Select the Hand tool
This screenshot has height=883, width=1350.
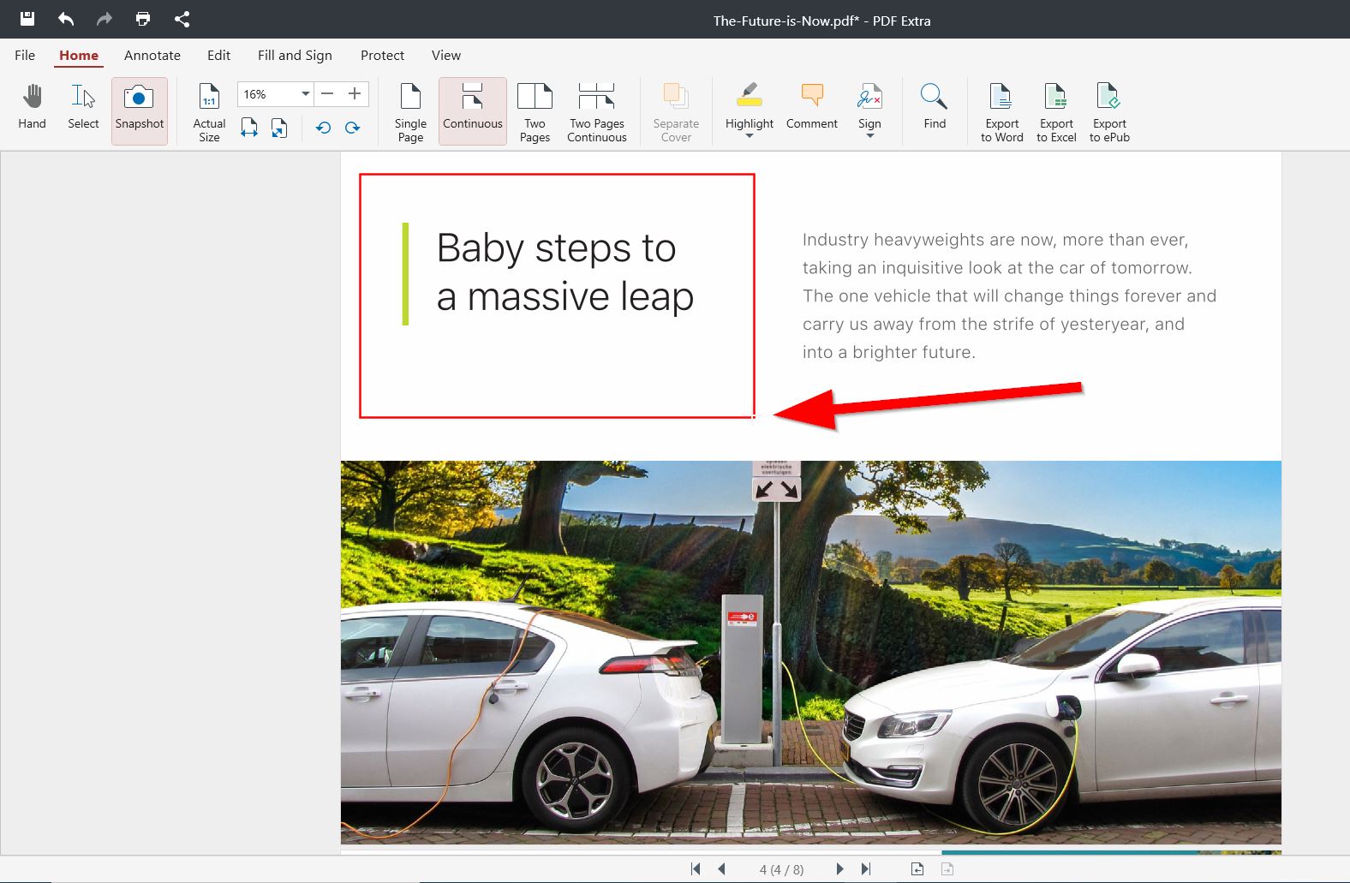32,107
